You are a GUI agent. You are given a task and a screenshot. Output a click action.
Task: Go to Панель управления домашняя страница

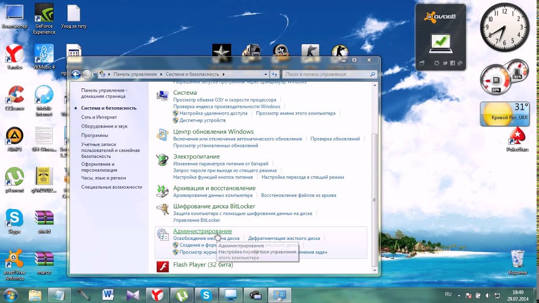[x=104, y=93]
